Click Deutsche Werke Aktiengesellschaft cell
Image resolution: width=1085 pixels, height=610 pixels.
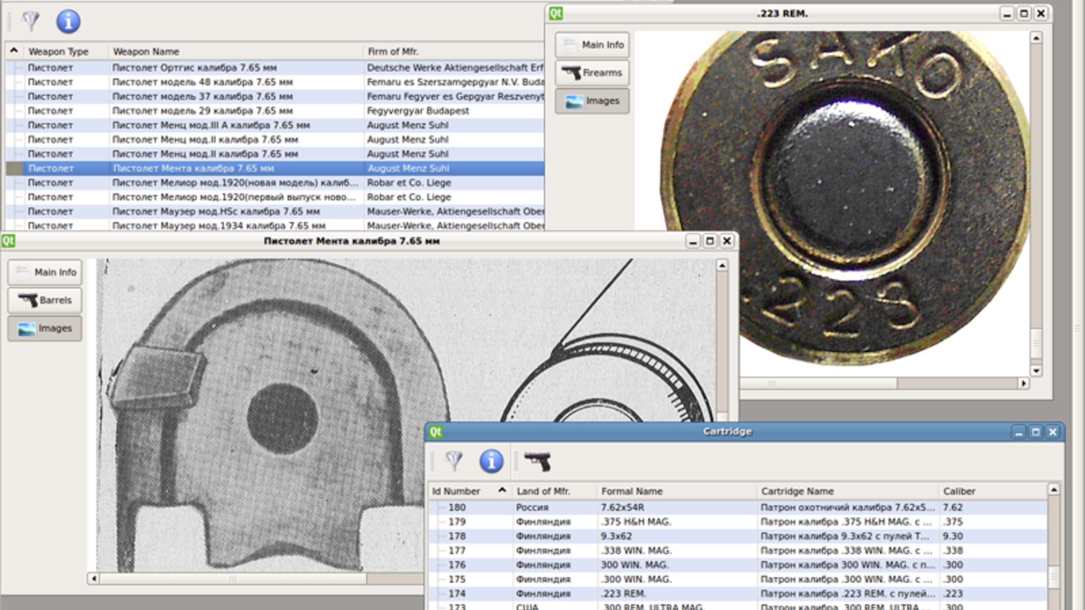(x=455, y=68)
